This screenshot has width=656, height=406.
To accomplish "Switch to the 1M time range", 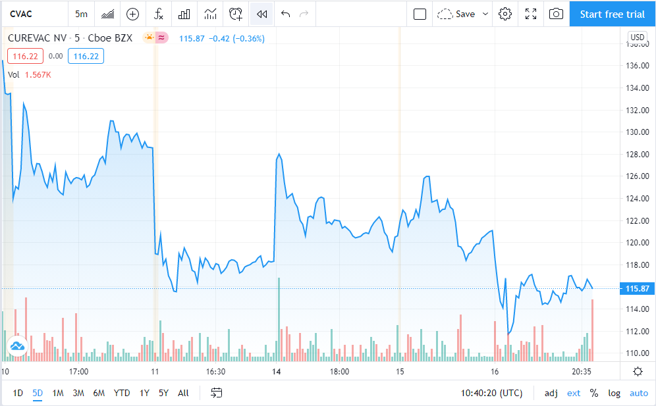I will (58, 393).
